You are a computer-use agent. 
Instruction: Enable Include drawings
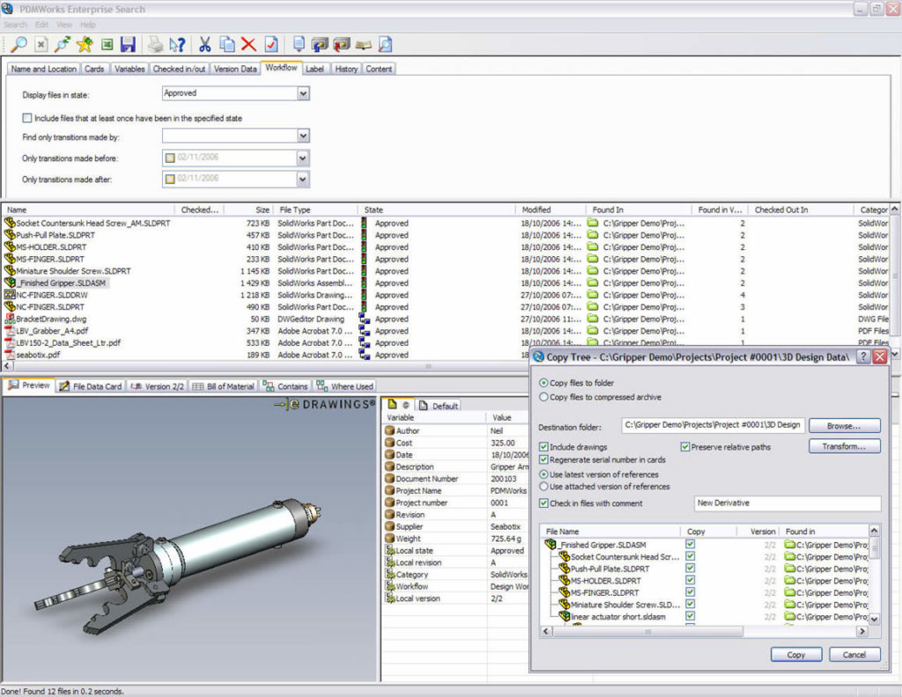(x=543, y=447)
